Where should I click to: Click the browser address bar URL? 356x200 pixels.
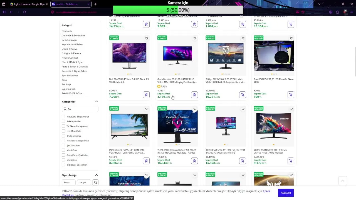click(x=76, y=12)
